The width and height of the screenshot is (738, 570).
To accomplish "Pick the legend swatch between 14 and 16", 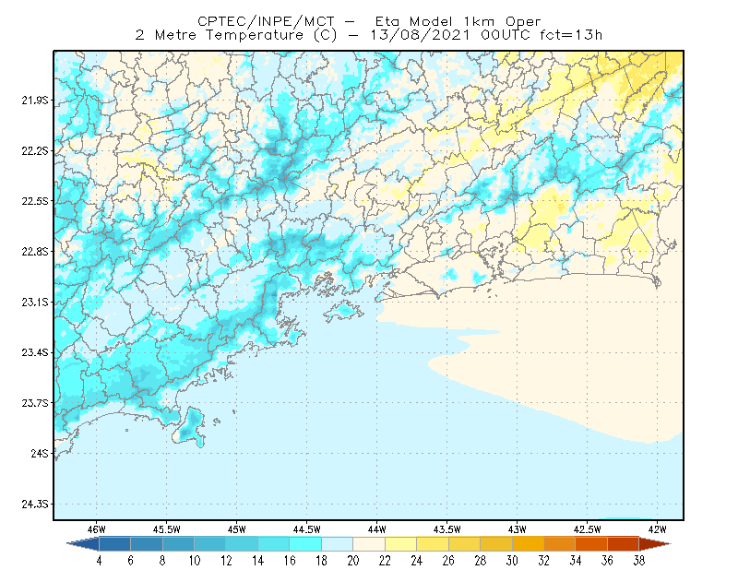I will tap(274, 544).
